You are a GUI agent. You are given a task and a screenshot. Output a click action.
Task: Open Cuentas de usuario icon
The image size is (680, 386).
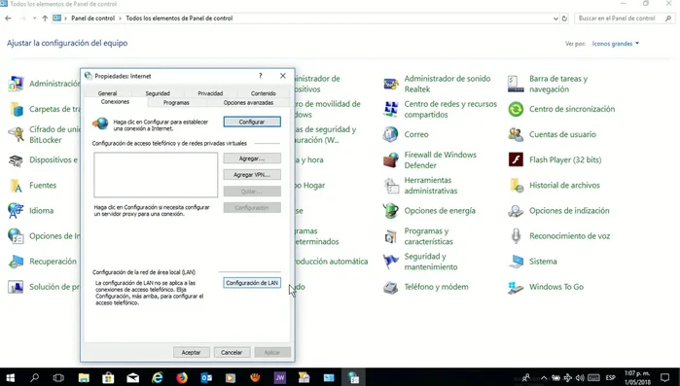point(516,134)
